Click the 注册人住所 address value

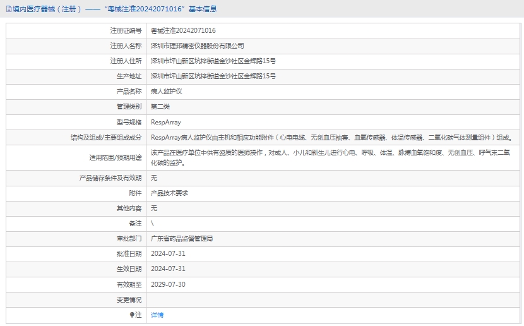click(x=213, y=61)
